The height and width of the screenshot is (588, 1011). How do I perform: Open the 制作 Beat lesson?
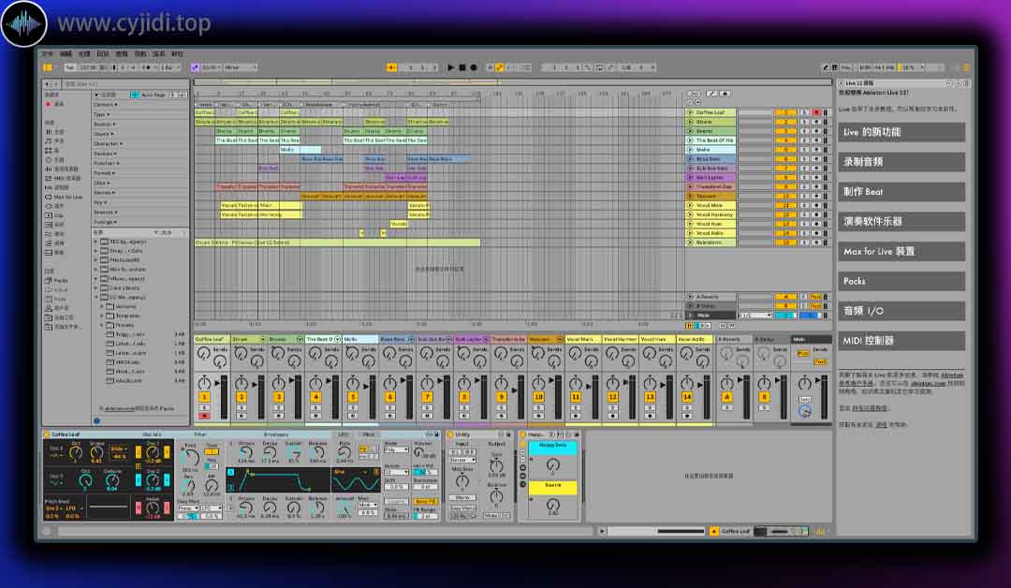[x=901, y=192]
